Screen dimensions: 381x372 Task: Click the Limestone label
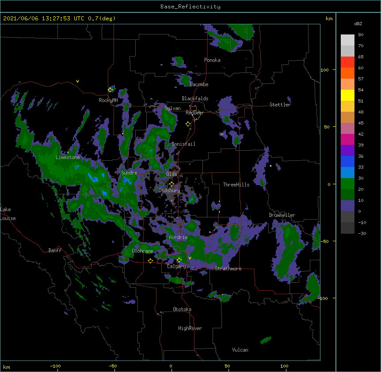(68, 157)
